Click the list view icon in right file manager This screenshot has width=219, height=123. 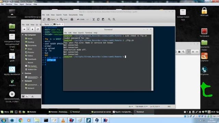[193, 52]
